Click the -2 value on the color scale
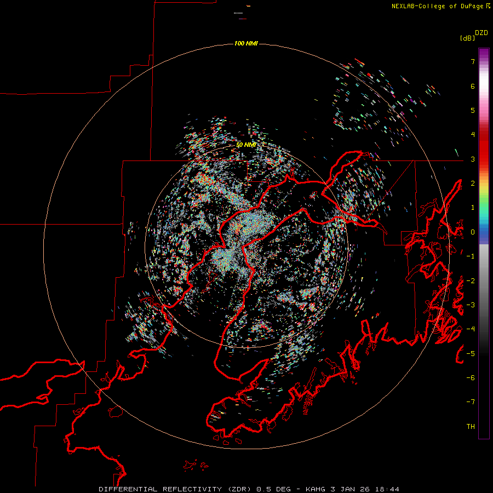This screenshot has width=493, height=493. [x=471, y=281]
